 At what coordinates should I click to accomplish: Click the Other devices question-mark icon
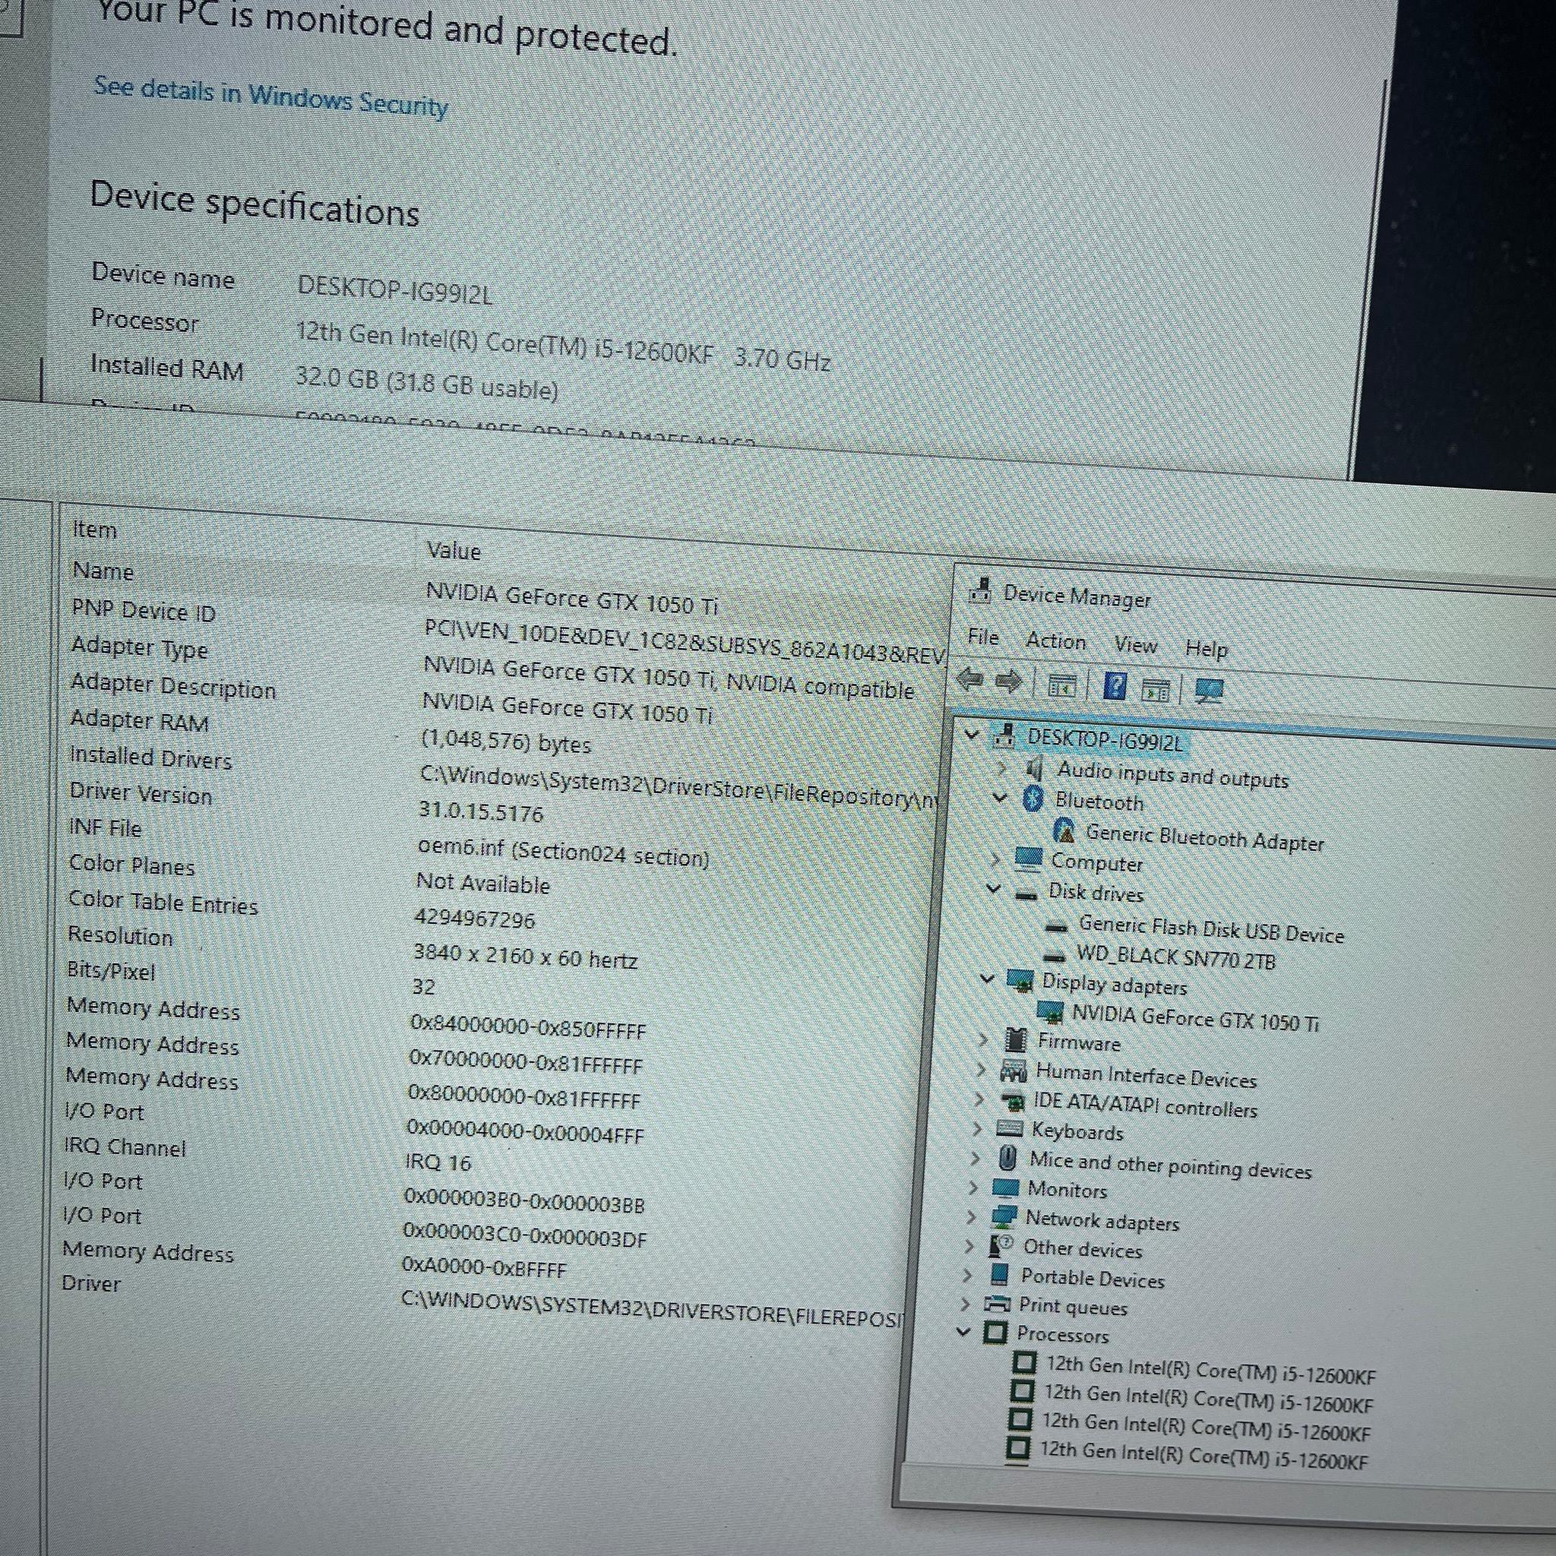coord(1001,1246)
